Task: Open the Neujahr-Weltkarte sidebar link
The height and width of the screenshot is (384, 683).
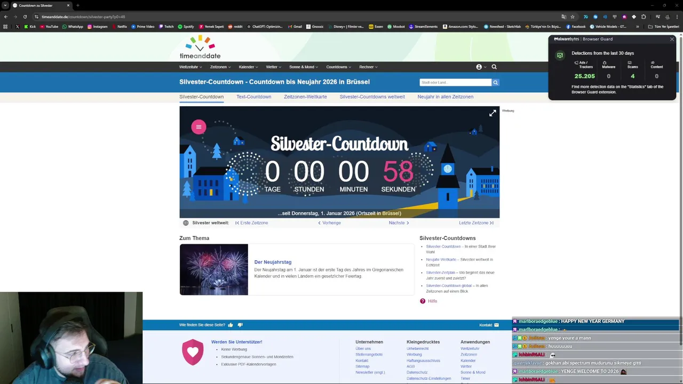Action: click(x=441, y=259)
